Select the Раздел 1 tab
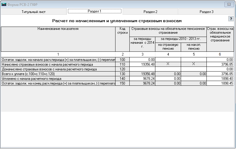Screen dimensions: 236x149 coord(95,11)
